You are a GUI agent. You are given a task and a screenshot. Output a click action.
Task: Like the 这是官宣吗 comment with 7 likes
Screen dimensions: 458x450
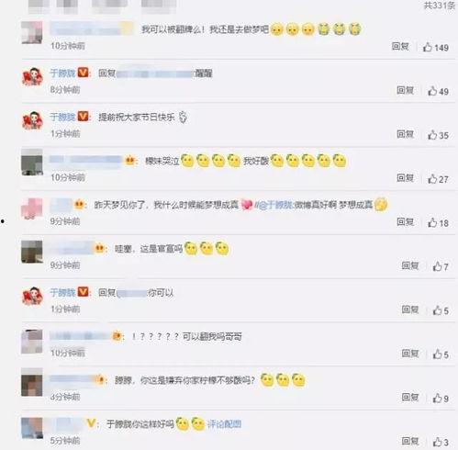(x=441, y=266)
